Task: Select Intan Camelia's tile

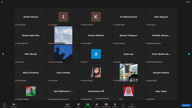Action: (63, 73)
